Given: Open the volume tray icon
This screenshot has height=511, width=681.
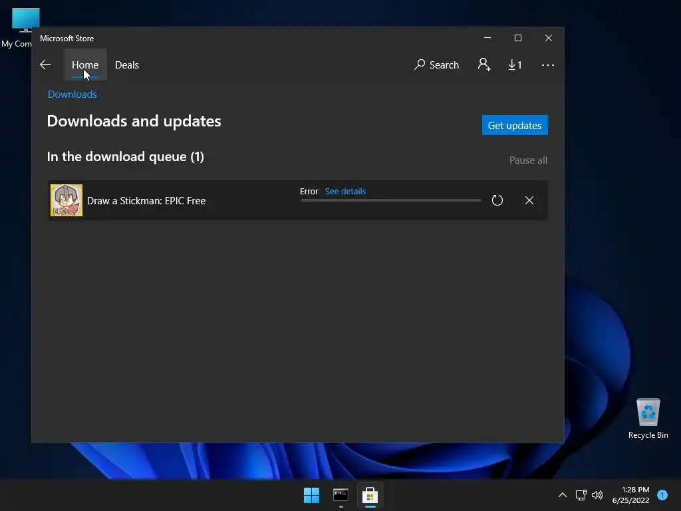Looking at the screenshot, I should pos(597,495).
